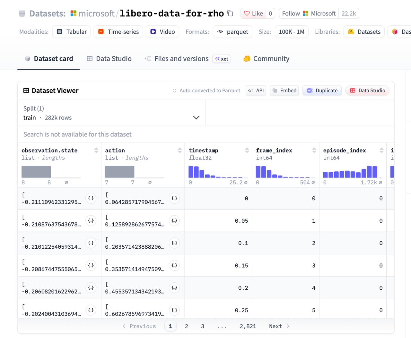Expand JSON for observation.state -0.21110962331295
This screenshot has width=411, height=338.
[91, 198]
